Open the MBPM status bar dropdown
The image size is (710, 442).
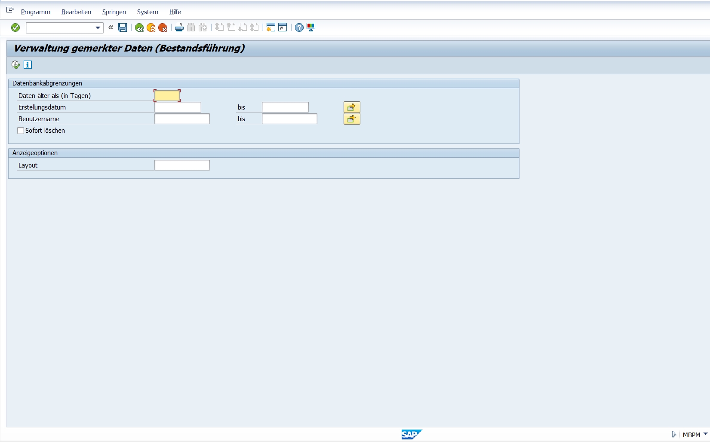(x=705, y=434)
